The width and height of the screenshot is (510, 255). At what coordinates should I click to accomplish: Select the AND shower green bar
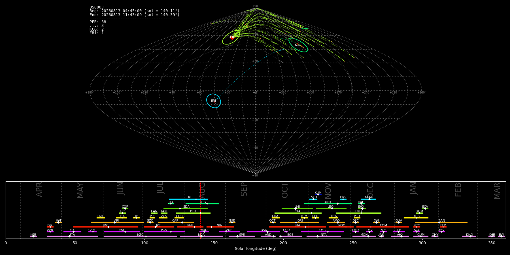point(328,204)
